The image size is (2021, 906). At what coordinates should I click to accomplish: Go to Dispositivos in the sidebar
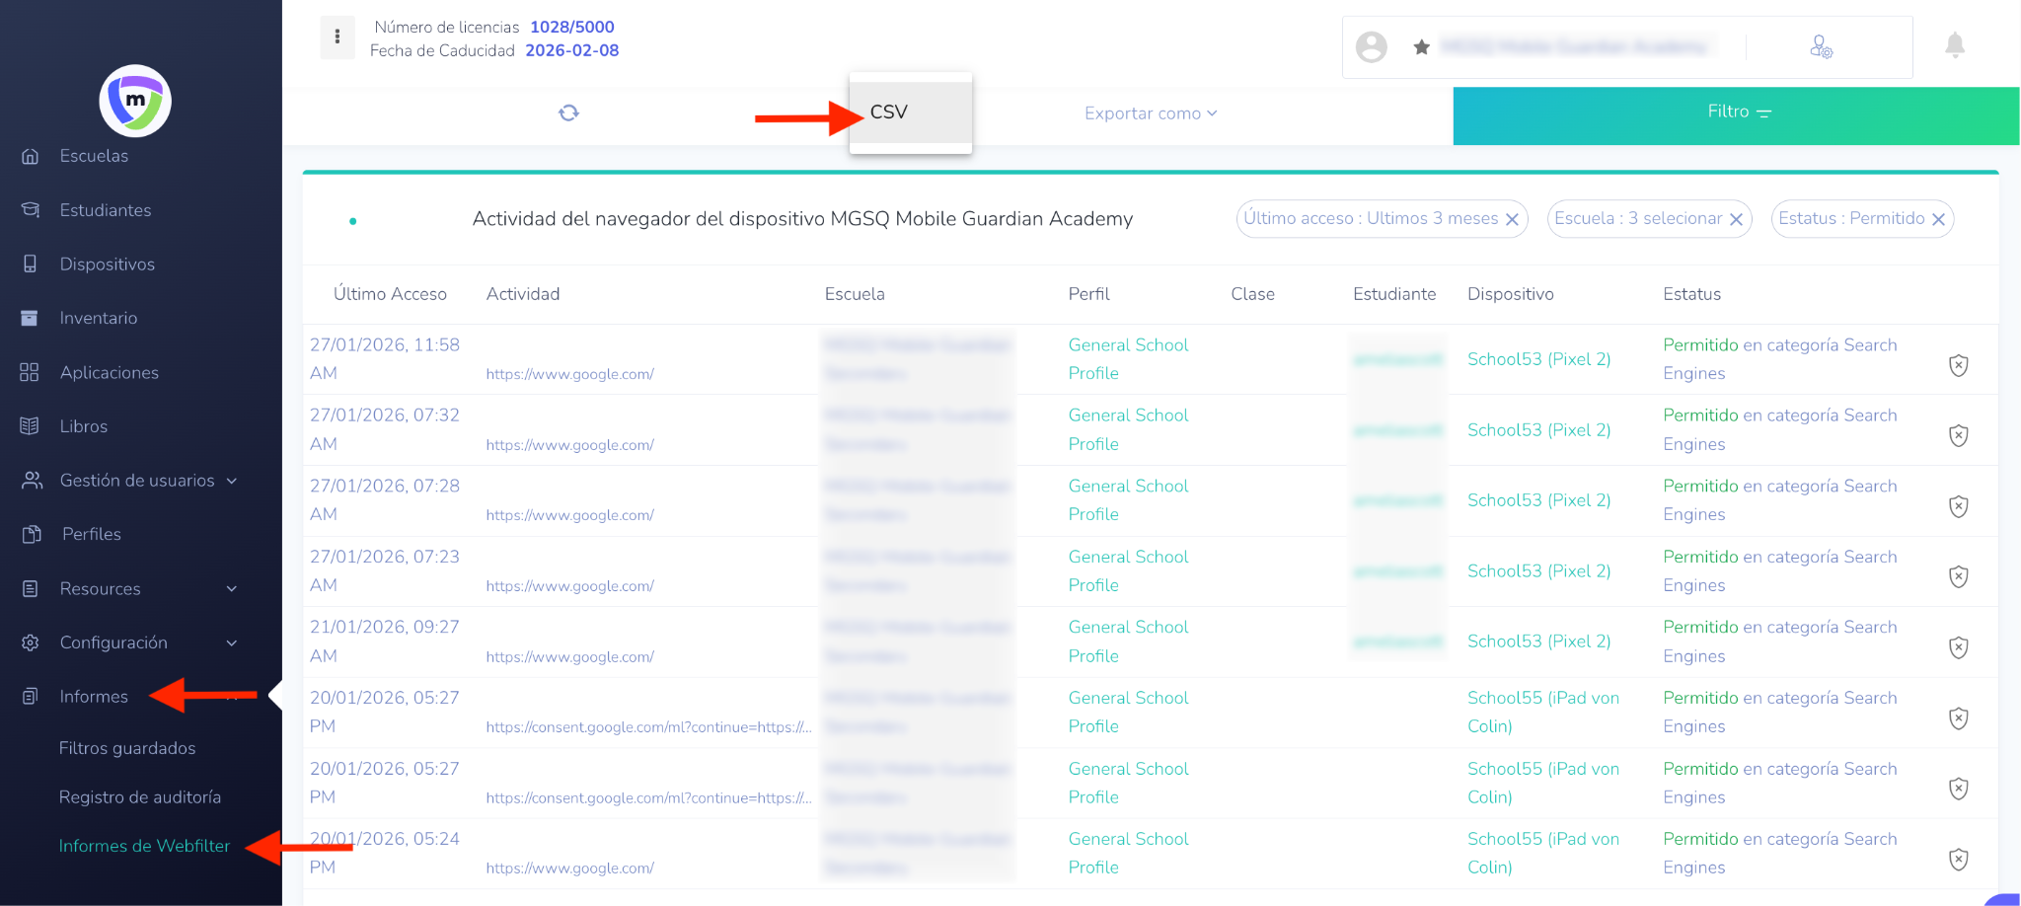(107, 264)
